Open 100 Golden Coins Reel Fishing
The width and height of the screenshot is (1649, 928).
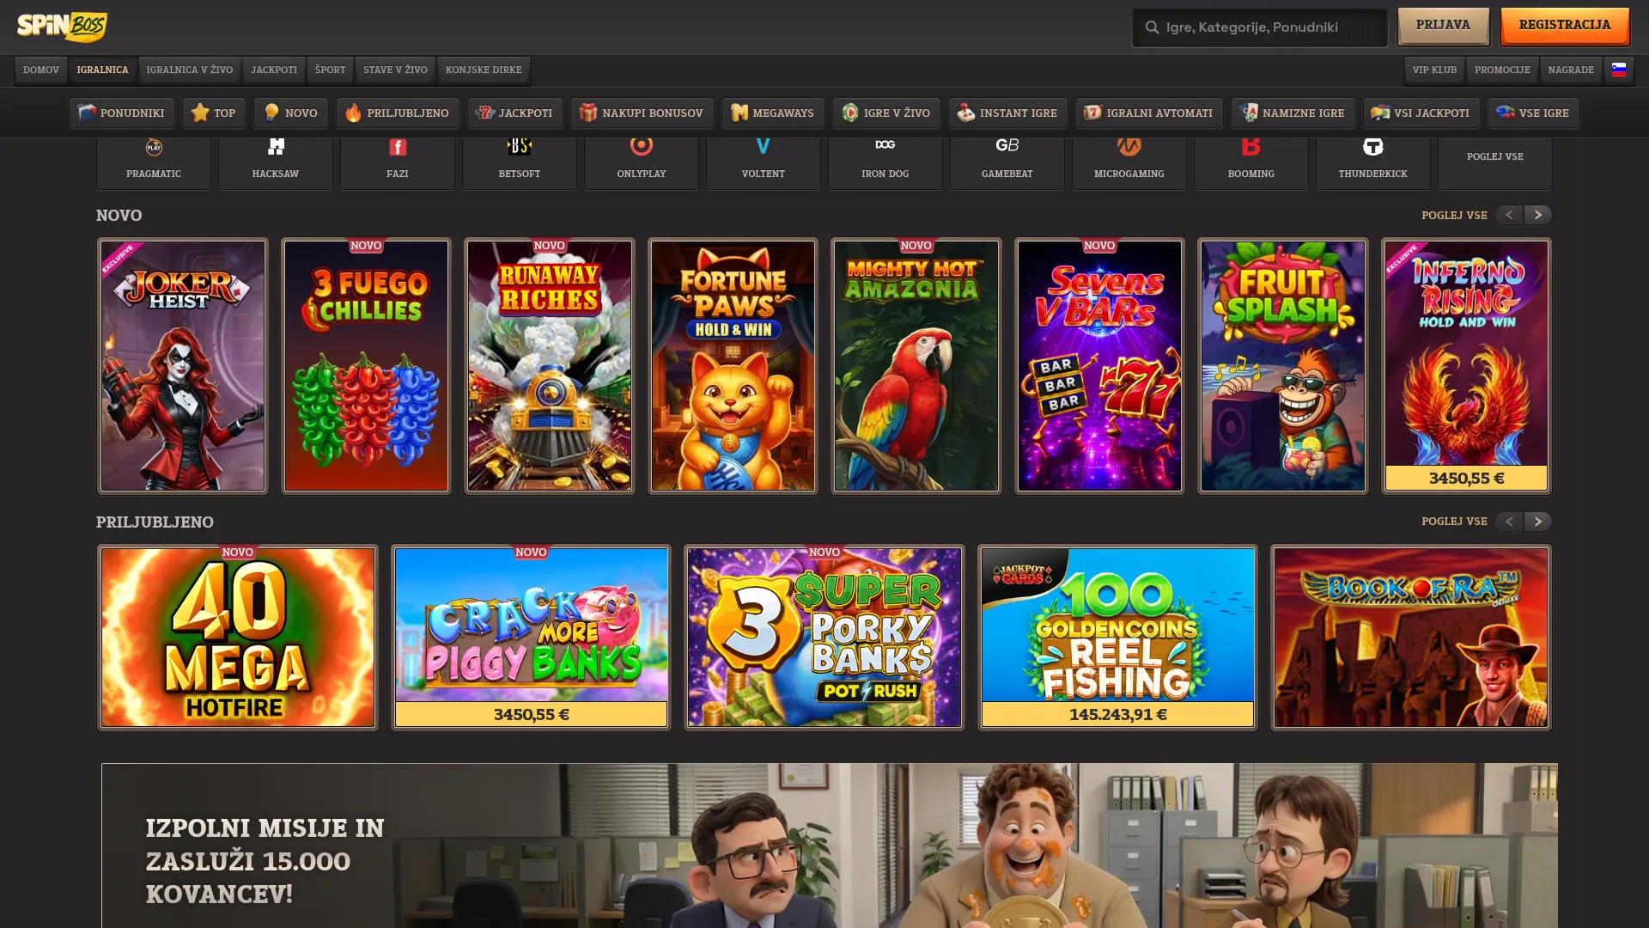pos(1117,638)
